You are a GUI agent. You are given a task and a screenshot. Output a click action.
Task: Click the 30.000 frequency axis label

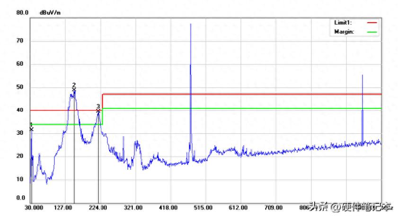(34, 208)
